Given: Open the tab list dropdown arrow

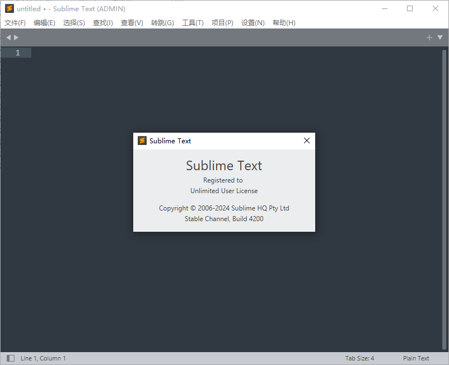Looking at the screenshot, I should 441,37.
